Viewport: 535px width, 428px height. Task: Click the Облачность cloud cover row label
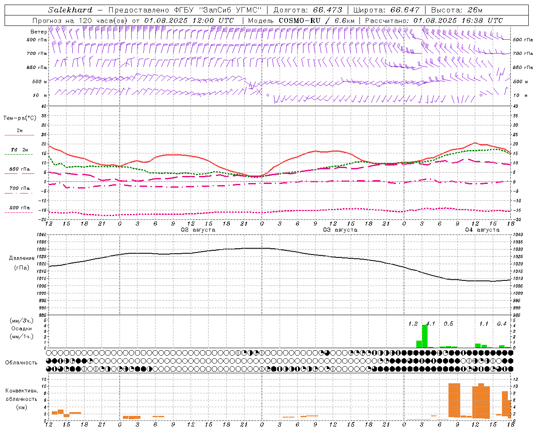(21, 362)
